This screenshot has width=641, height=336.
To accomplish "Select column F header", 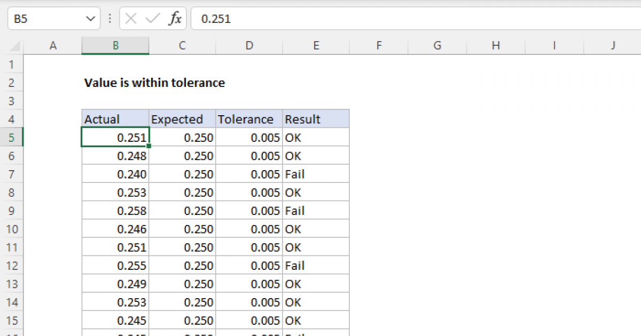I will [x=379, y=45].
